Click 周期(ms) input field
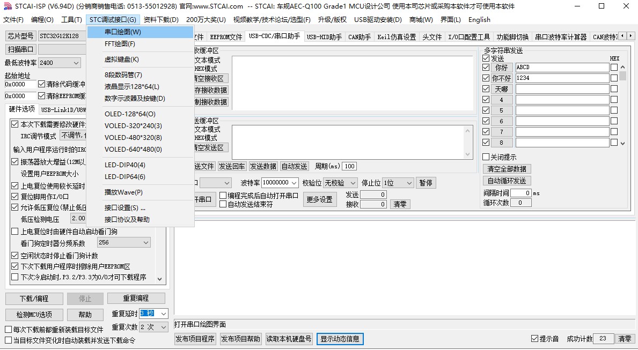The width and height of the screenshot is (638, 350). (x=350, y=166)
